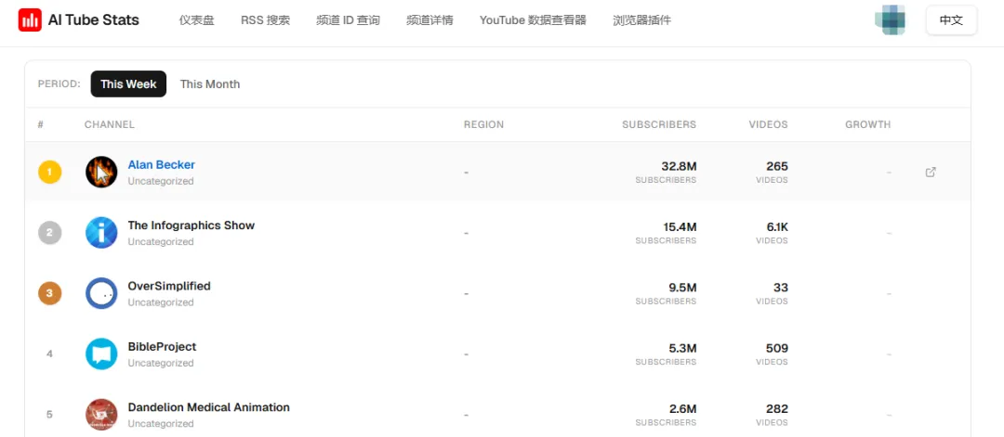This screenshot has width=1004, height=437.
Task: Click the user profile avatar
Action: (x=890, y=19)
